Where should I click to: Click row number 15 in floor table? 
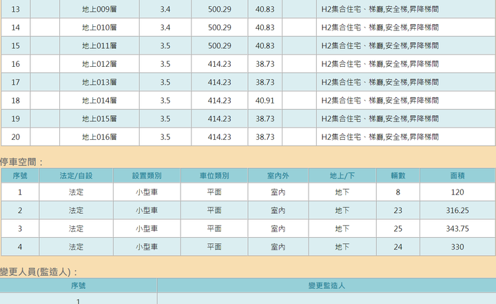15,45
